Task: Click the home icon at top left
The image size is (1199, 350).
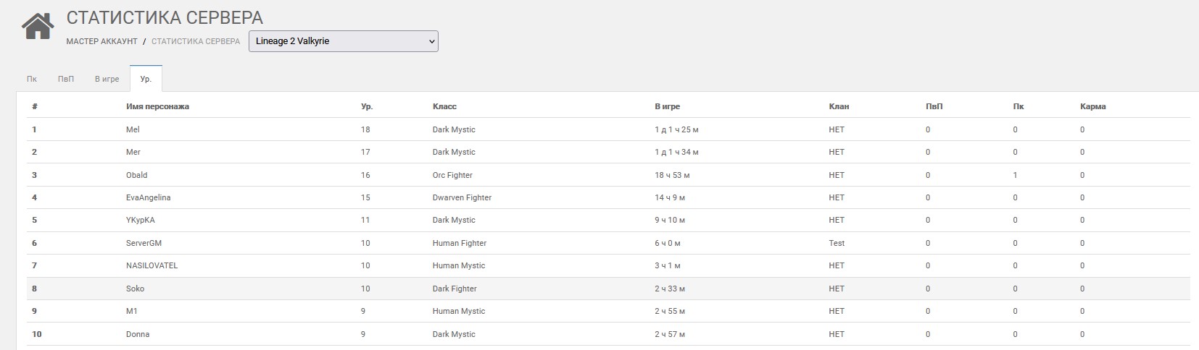Action: 38,26
